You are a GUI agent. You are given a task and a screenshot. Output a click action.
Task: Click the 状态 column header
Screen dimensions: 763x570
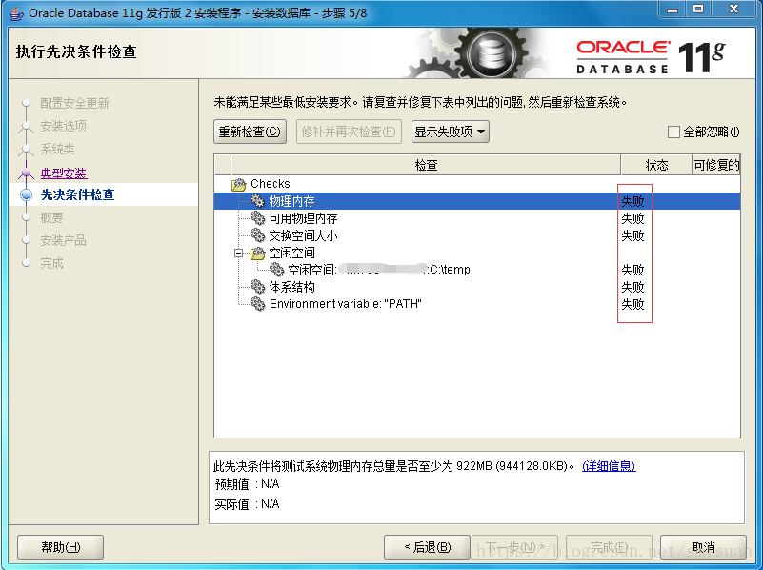click(656, 165)
